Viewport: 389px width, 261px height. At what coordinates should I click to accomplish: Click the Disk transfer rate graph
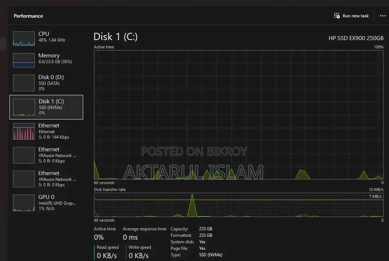point(239,205)
